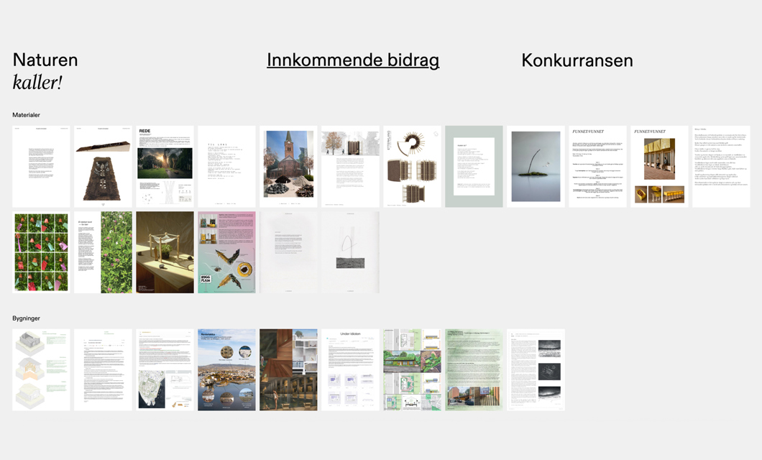The width and height of the screenshot is (762, 460).
Task: Open the first FUNNET/FUNNET text-only thumbnail
Action: tap(598, 167)
